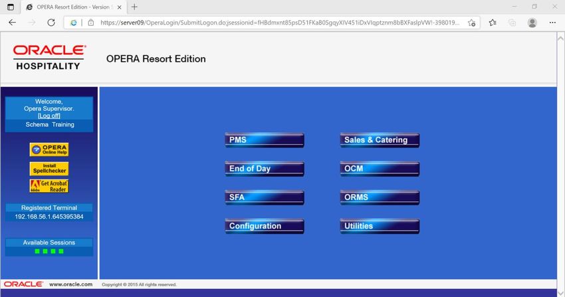Close the OPERA Resort Edition tab
This screenshot has height=297, width=565.
click(x=120, y=7)
